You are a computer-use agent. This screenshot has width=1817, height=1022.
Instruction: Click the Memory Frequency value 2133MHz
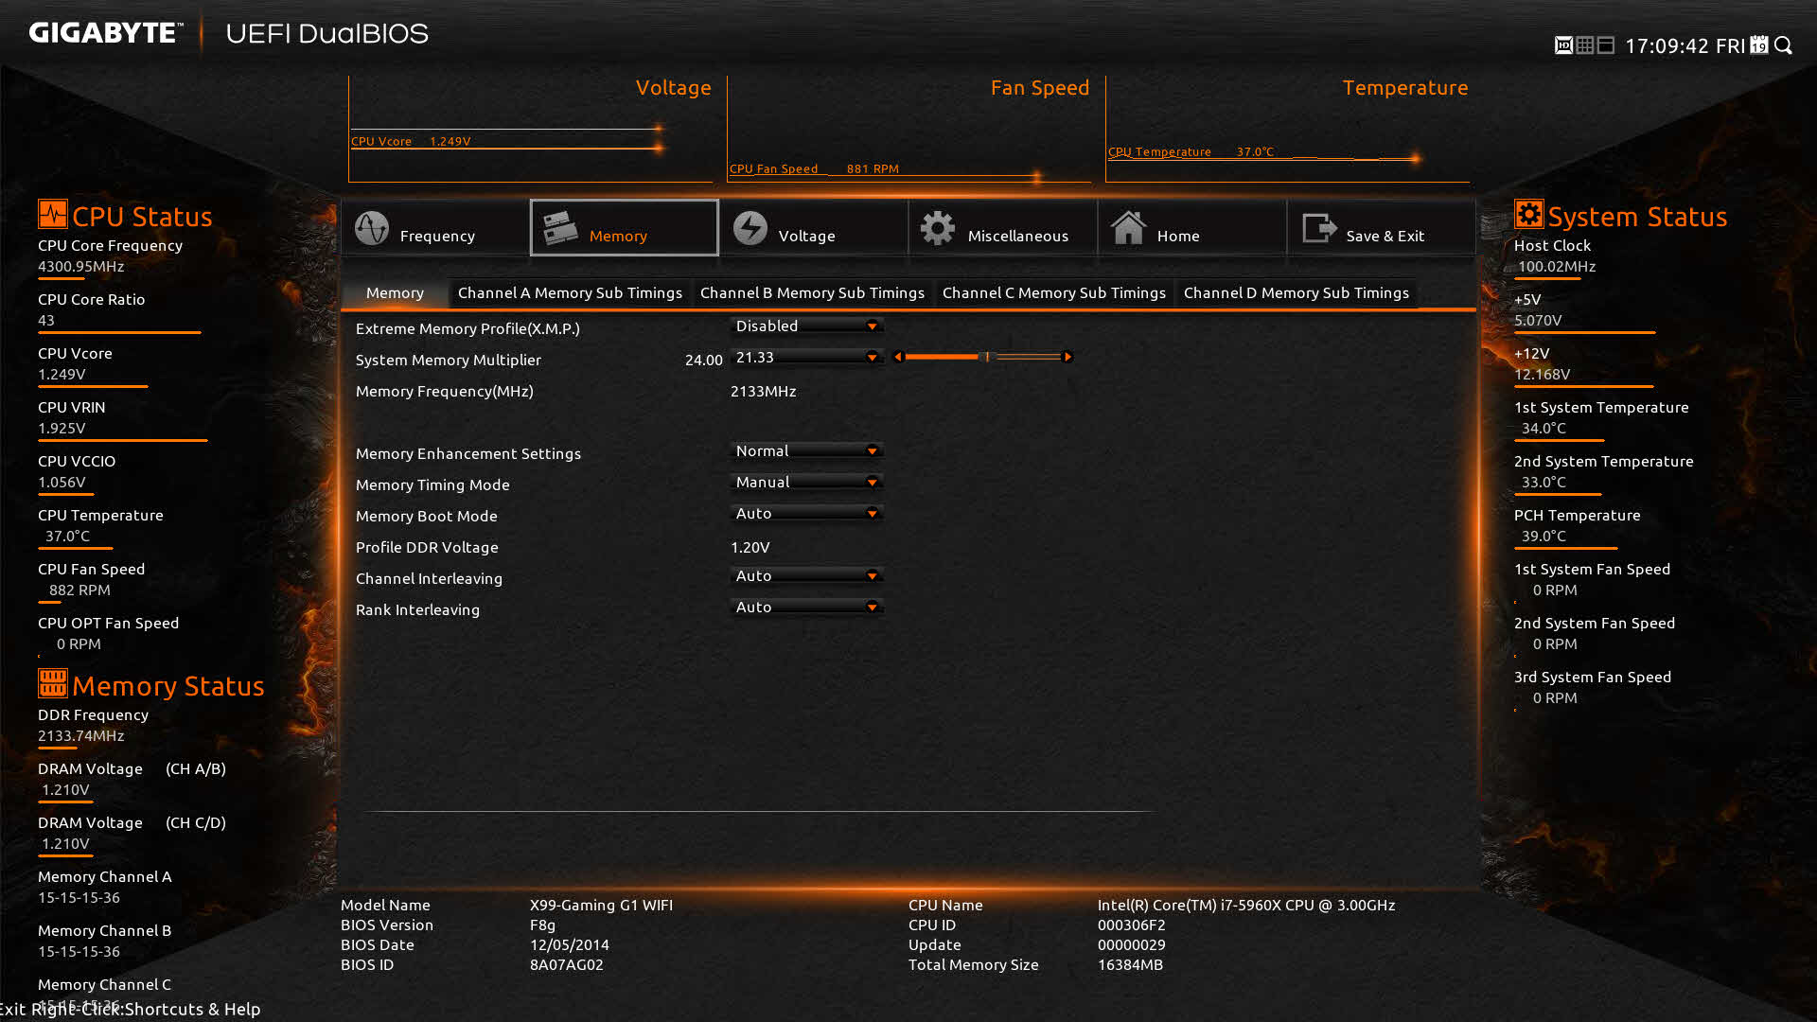click(x=763, y=391)
